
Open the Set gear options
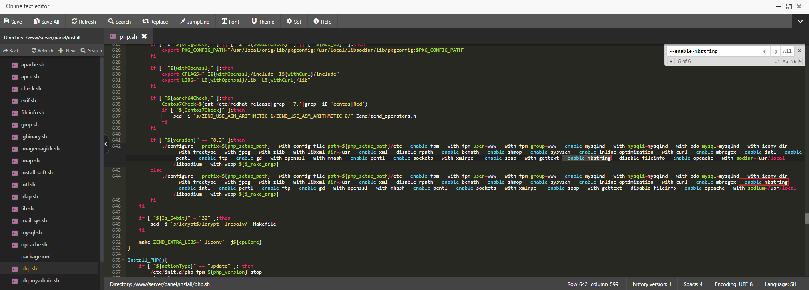tap(294, 22)
